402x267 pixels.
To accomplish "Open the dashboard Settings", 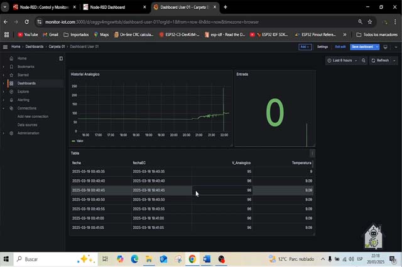I will (x=322, y=46).
